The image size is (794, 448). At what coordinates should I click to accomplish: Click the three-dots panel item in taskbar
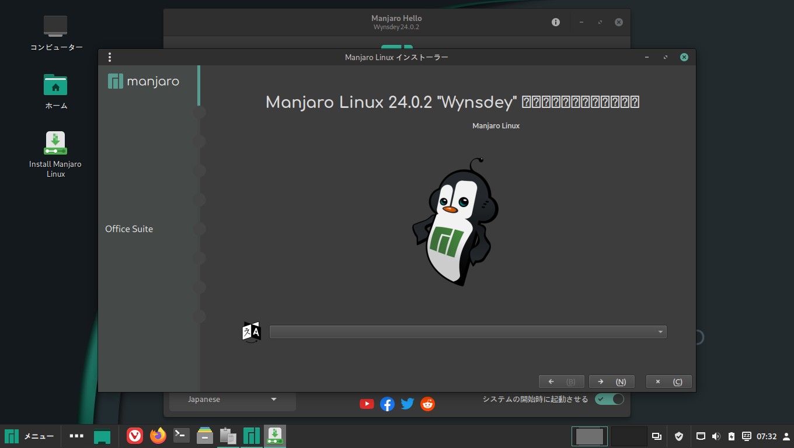(76, 436)
